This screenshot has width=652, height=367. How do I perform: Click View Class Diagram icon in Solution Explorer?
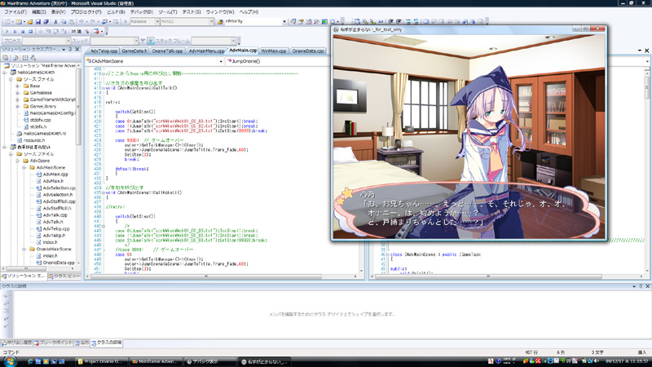(x=33, y=58)
